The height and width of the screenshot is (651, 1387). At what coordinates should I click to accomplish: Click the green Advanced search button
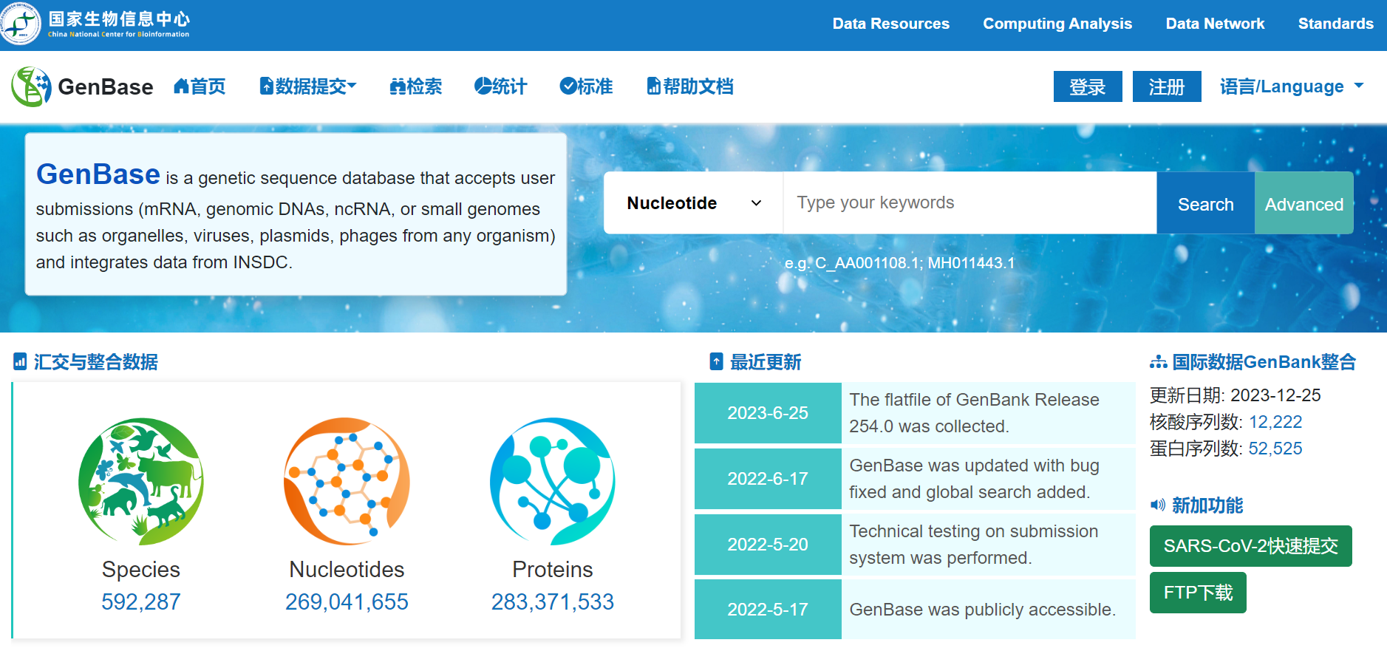point(1303,204)
